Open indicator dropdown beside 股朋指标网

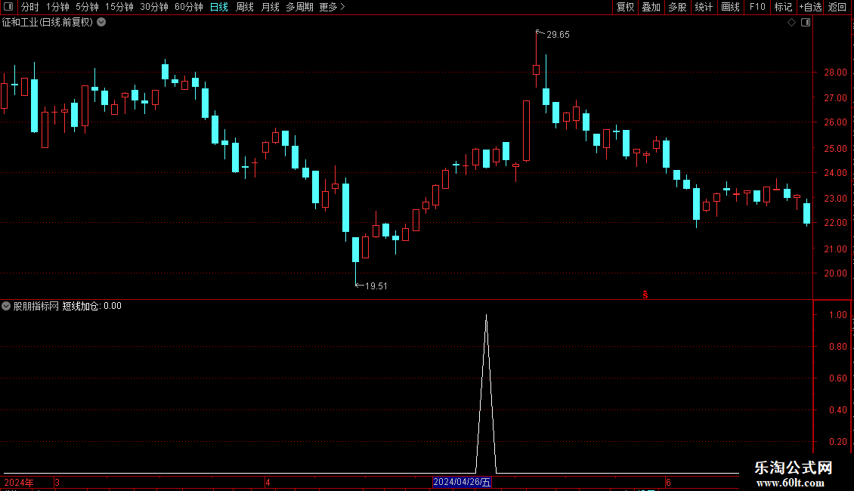click(6, 306)
